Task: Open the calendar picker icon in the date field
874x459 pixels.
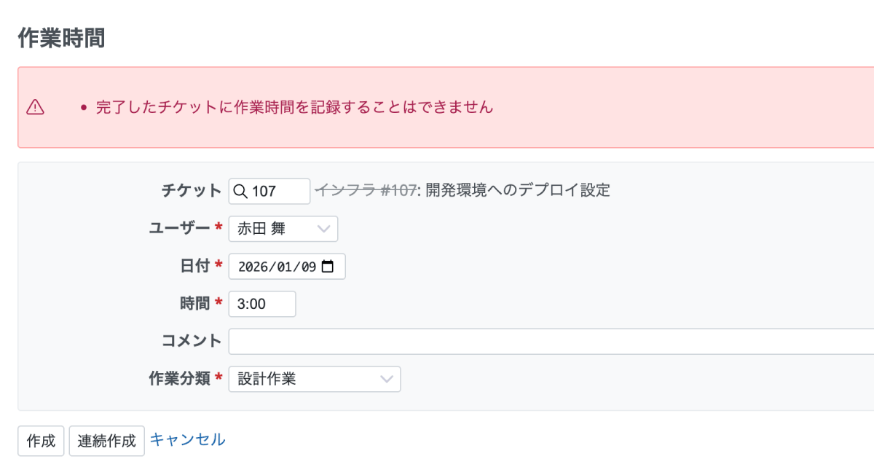Action: click(328, 267)
